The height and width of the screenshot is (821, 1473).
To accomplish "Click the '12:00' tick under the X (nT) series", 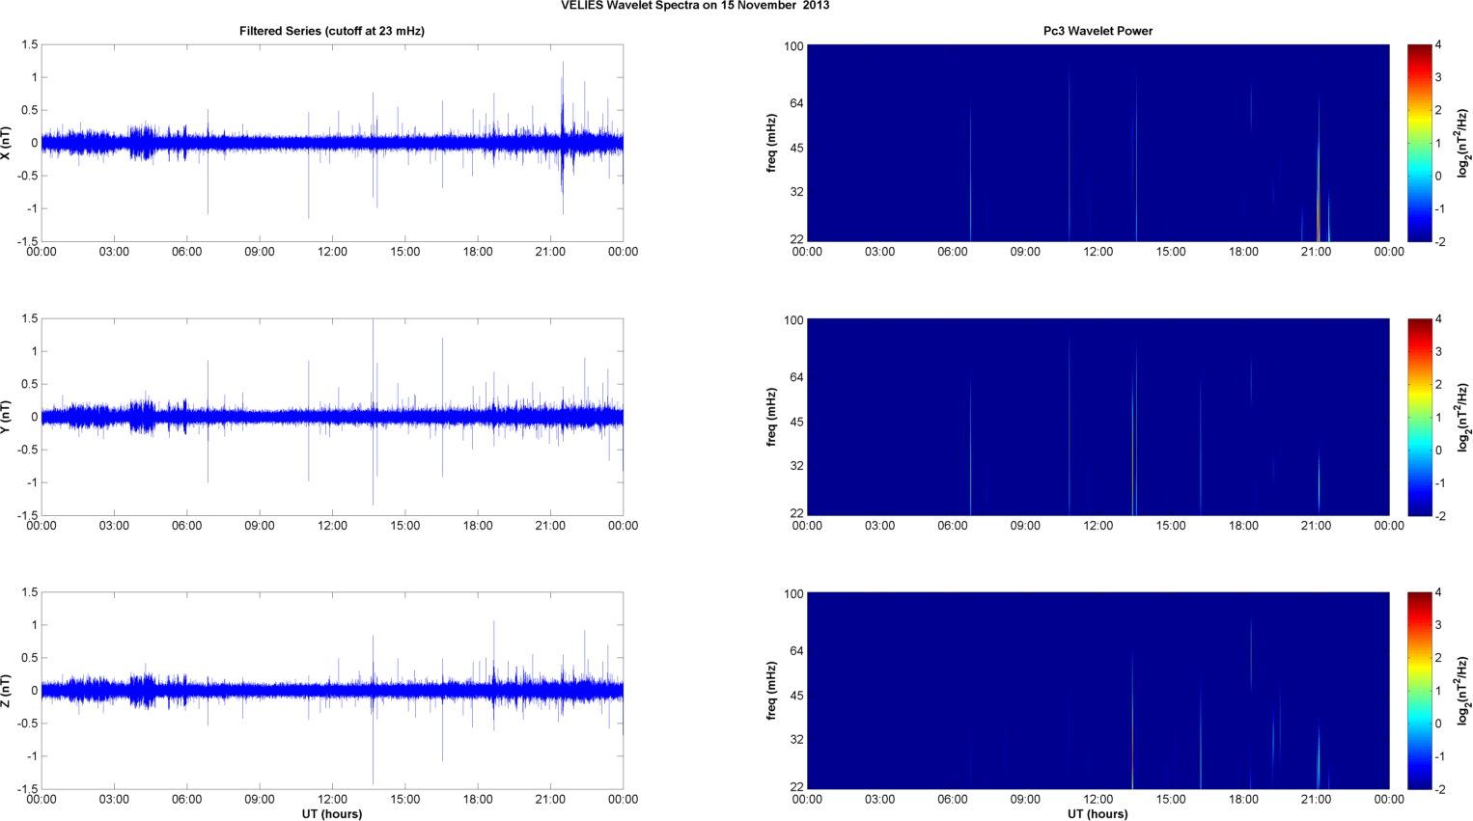I will (332, 252).
